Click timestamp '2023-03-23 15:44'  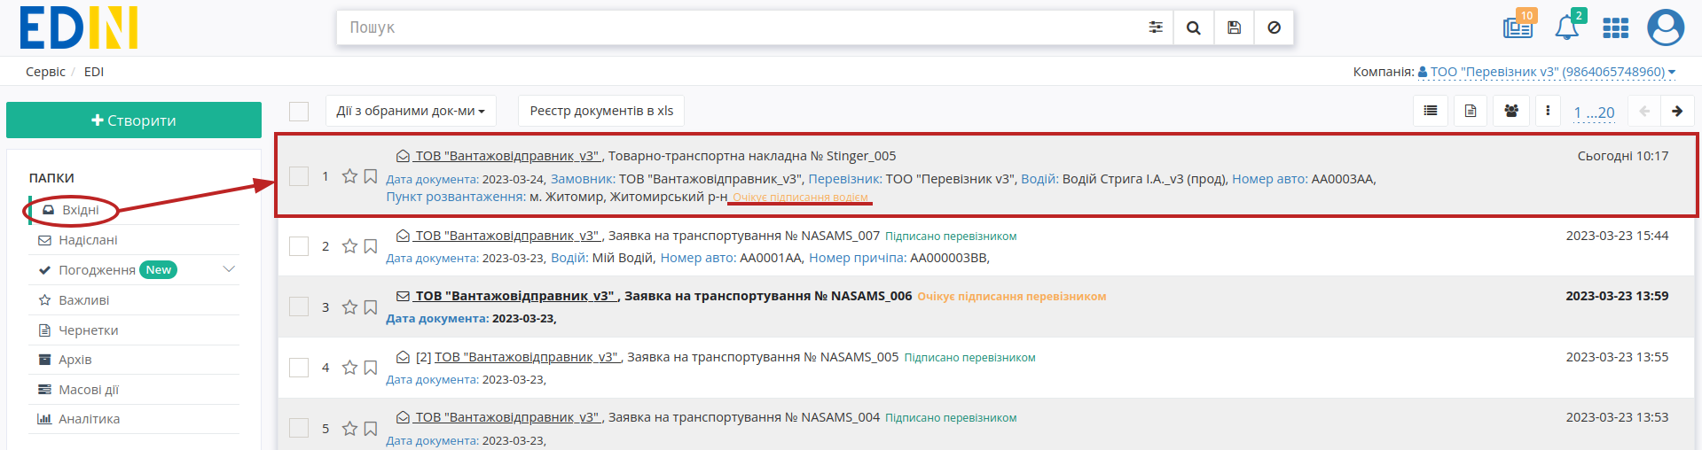point(1617,236)
